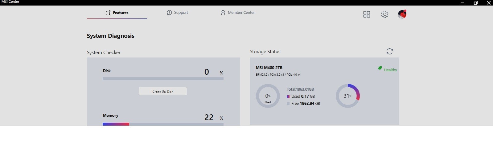Click the Total:1863.01GB text
This screenshot has height=166, width=493.
coord(300,89)
